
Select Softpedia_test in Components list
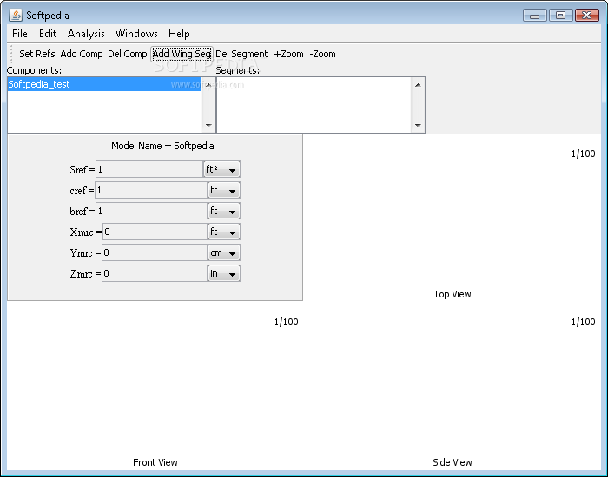click(x=104, y=84)
